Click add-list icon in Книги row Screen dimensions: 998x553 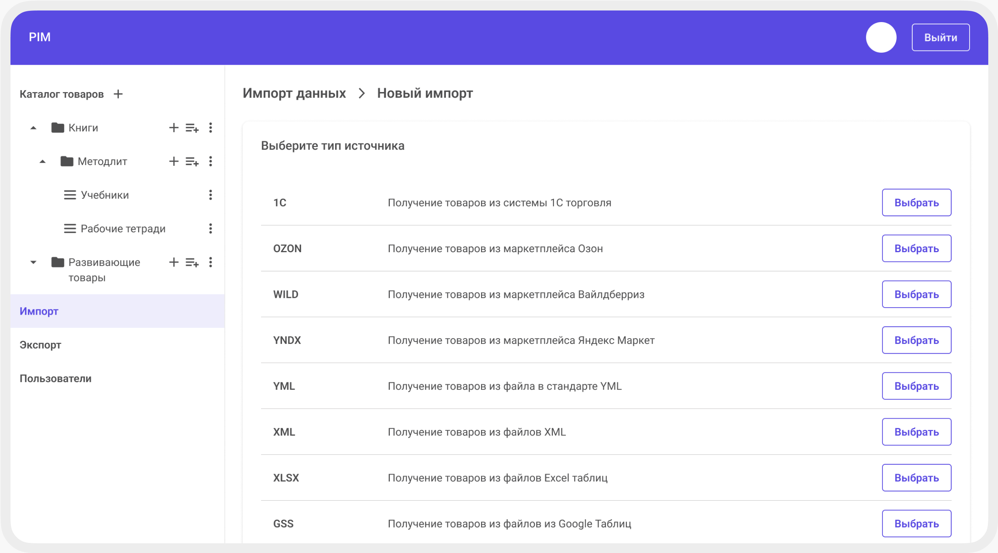pos(192,128)
